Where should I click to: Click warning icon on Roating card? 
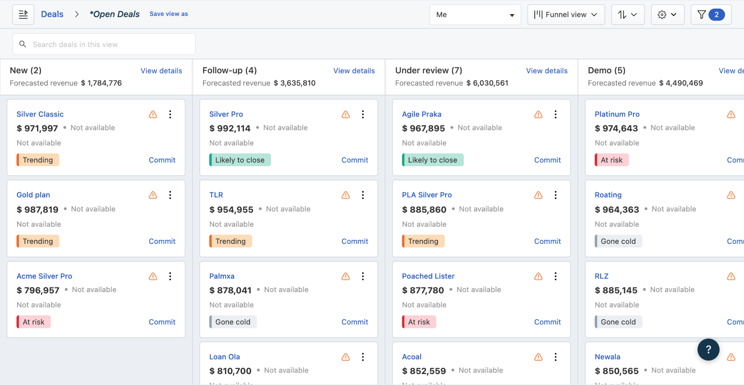click(731, 195)
